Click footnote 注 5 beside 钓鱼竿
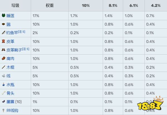Image resolution: width=167 pixels, height=115 pixels. click(22, 32)
